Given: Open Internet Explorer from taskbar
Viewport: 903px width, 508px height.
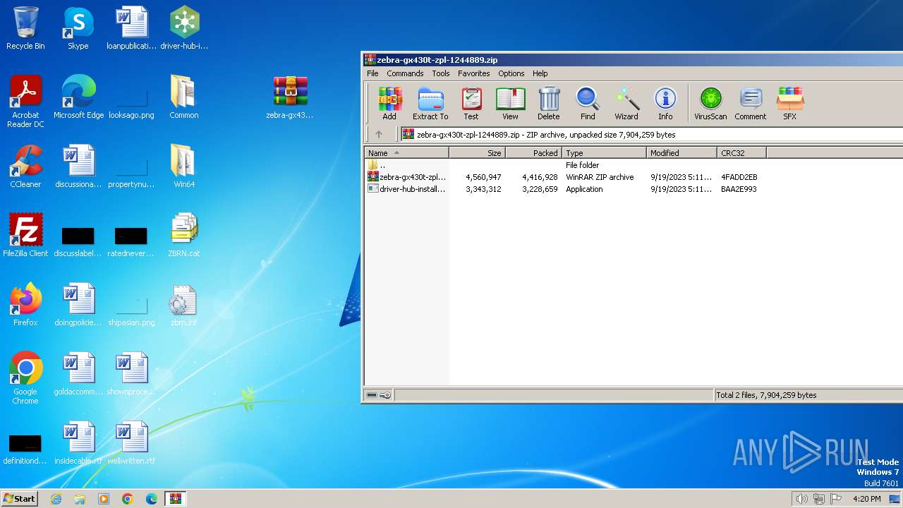Looking at the screenshot, I should [56, 499].
